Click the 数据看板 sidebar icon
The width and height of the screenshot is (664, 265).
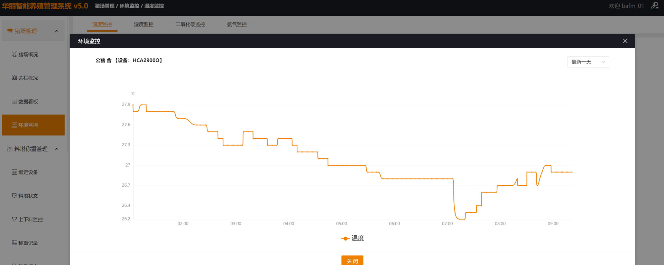point(14,101)
